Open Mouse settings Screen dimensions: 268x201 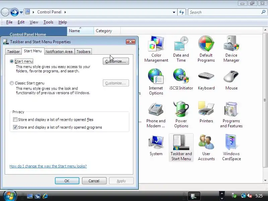[231, 79]
